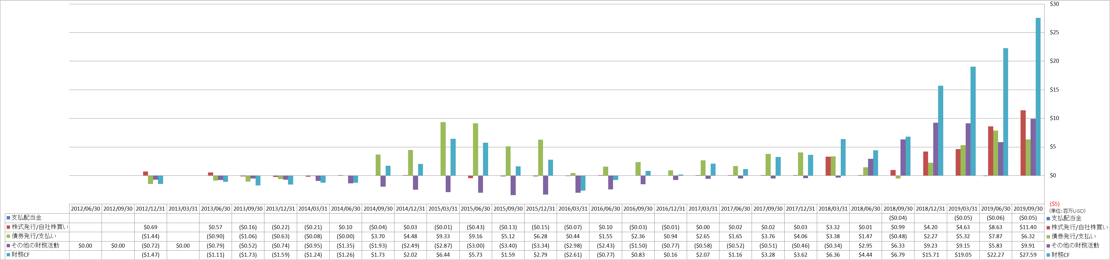Click the blue 支払配当金 legend key in the table row header

click(x=8, y=218)
